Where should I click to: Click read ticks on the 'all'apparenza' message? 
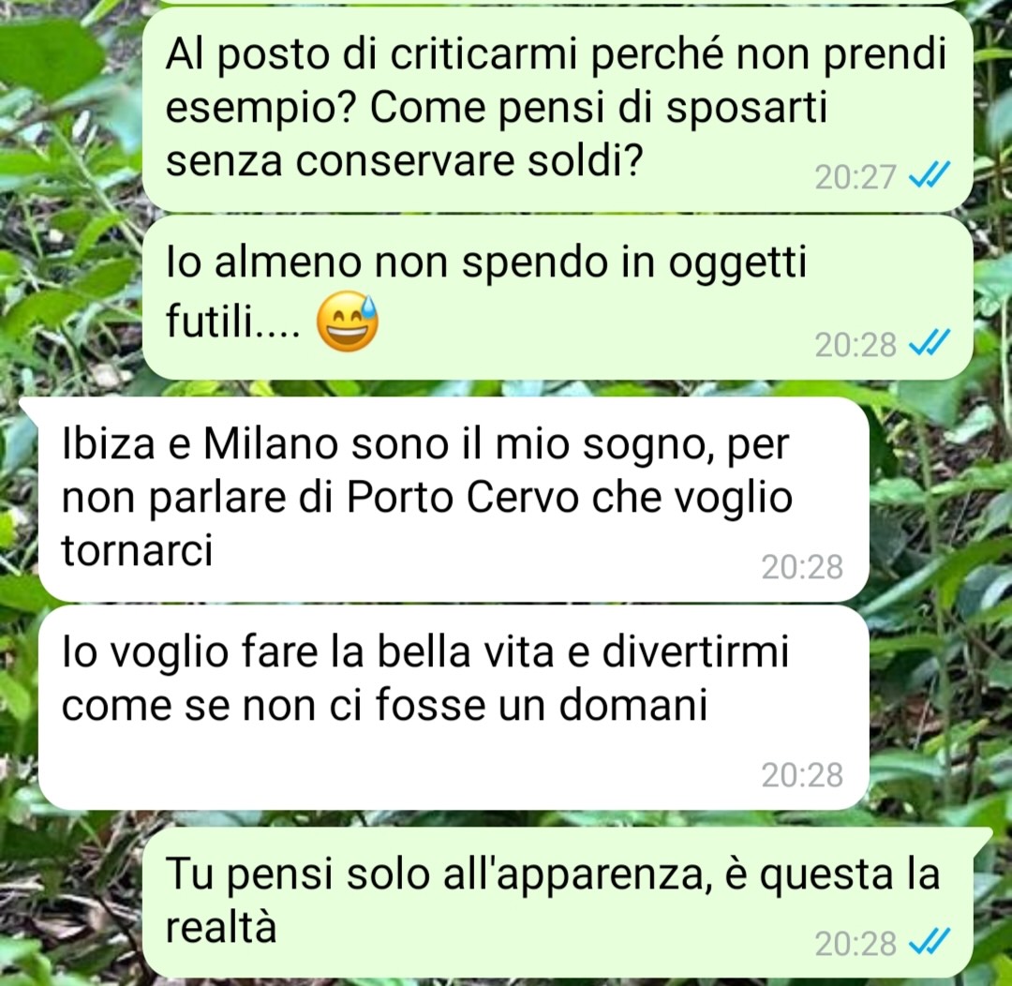click(x=930, y=941)
